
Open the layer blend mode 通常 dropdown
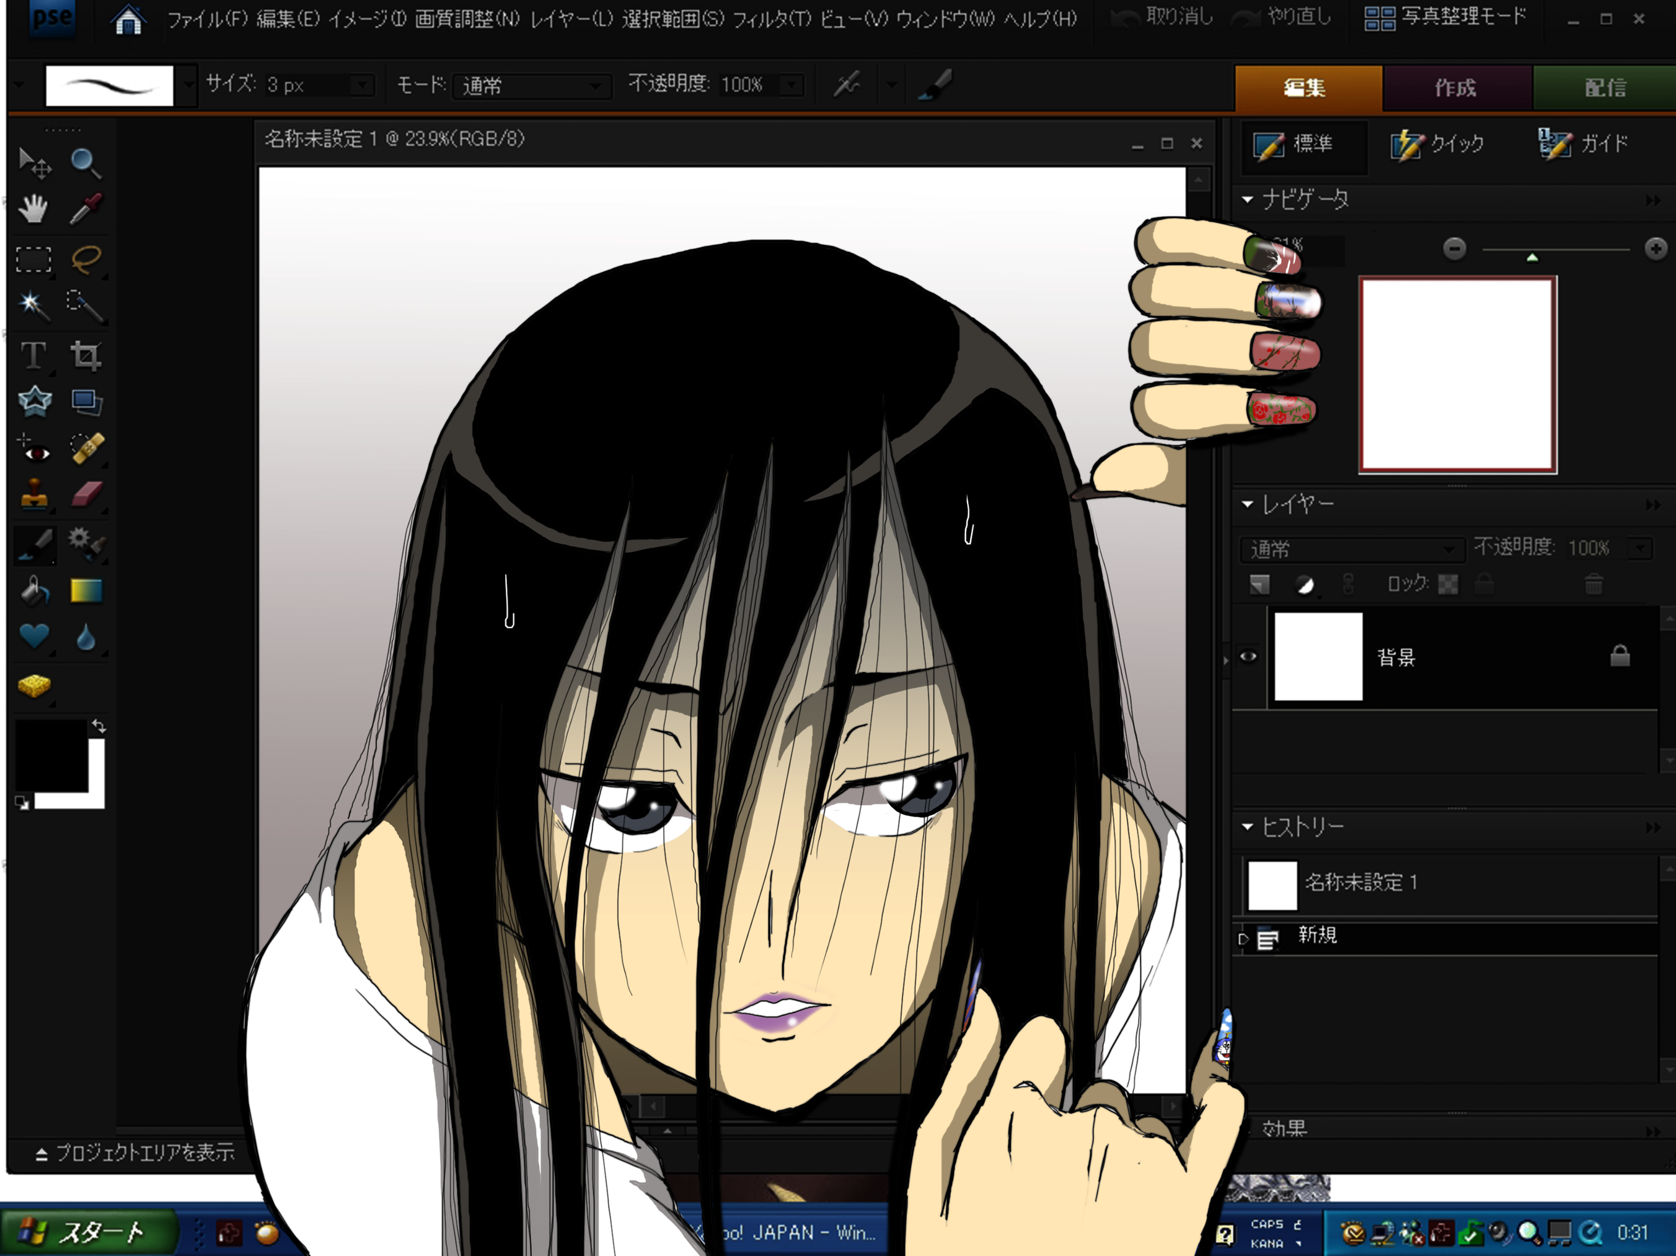point(1351,548)
